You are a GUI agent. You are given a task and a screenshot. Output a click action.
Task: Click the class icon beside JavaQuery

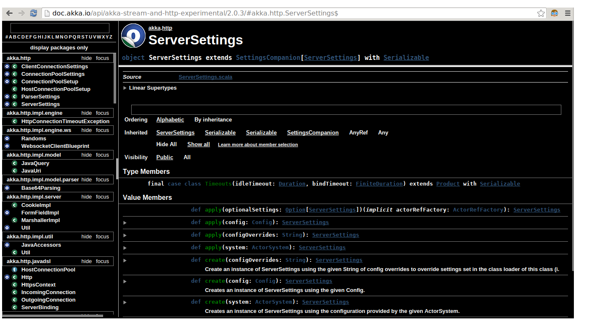click(14, 163)
